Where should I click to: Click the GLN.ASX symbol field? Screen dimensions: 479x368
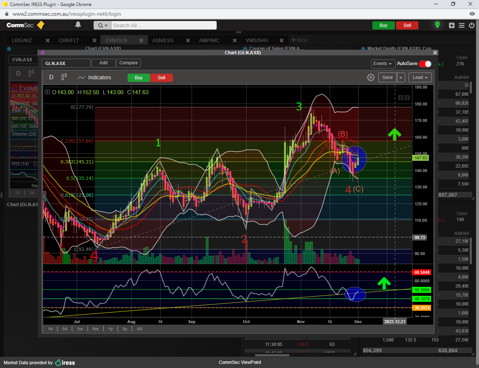tap(66, 63)
